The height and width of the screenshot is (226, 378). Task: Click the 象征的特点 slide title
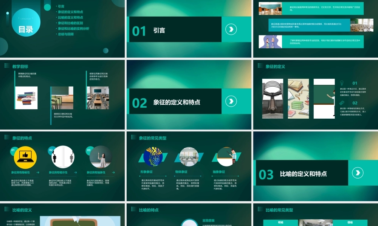point(22,138)
